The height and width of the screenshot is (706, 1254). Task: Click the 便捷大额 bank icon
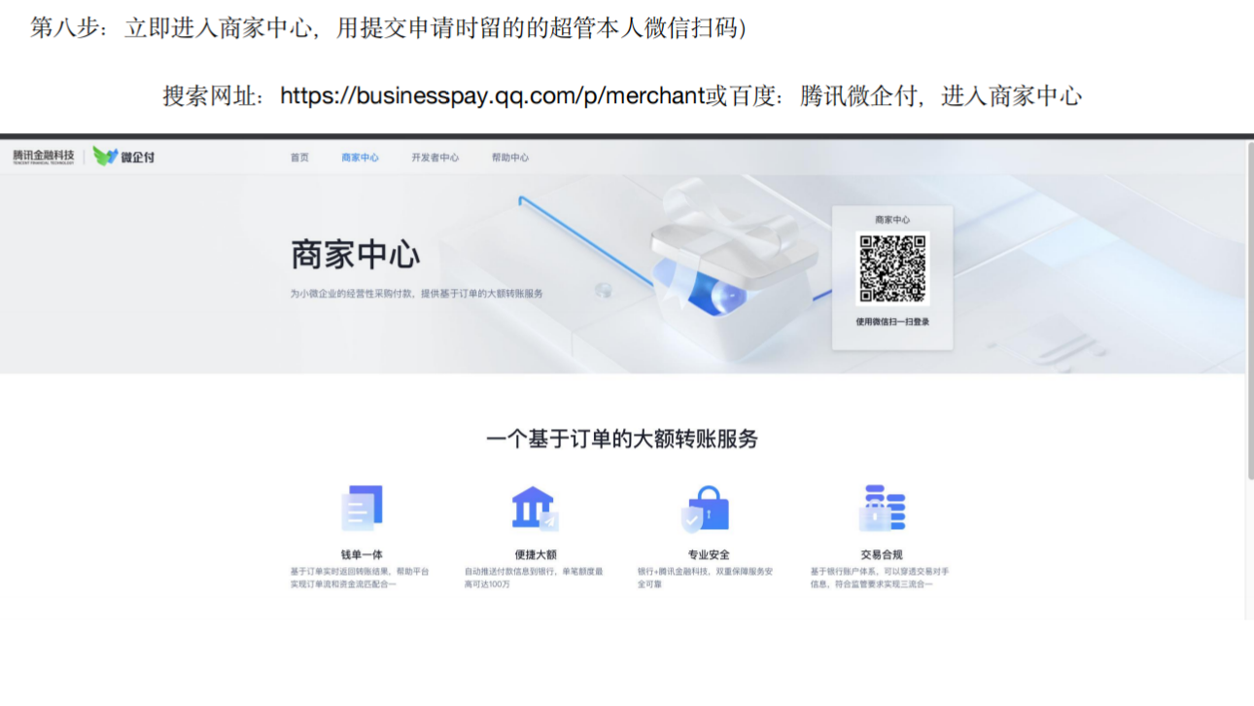(535, 509)
